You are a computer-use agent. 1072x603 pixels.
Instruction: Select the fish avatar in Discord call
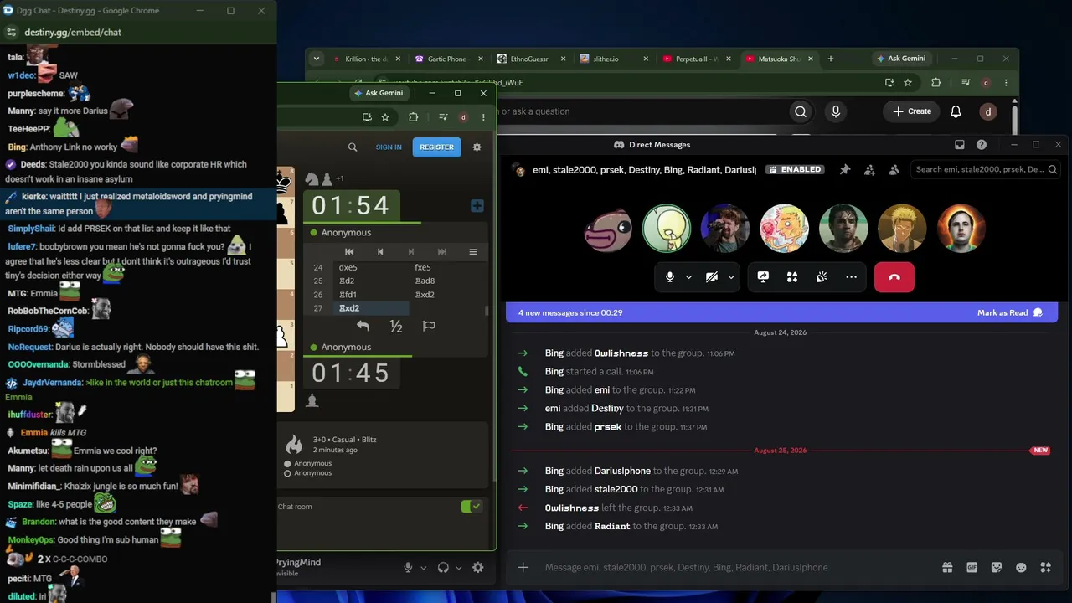[608, 229]
